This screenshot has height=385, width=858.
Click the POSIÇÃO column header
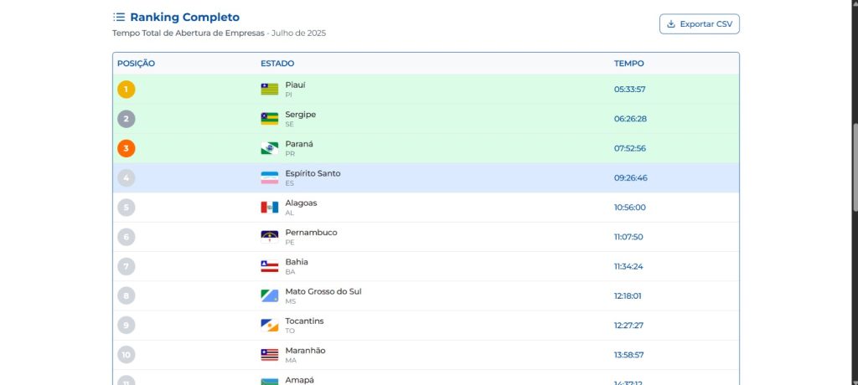click(136, 64)
